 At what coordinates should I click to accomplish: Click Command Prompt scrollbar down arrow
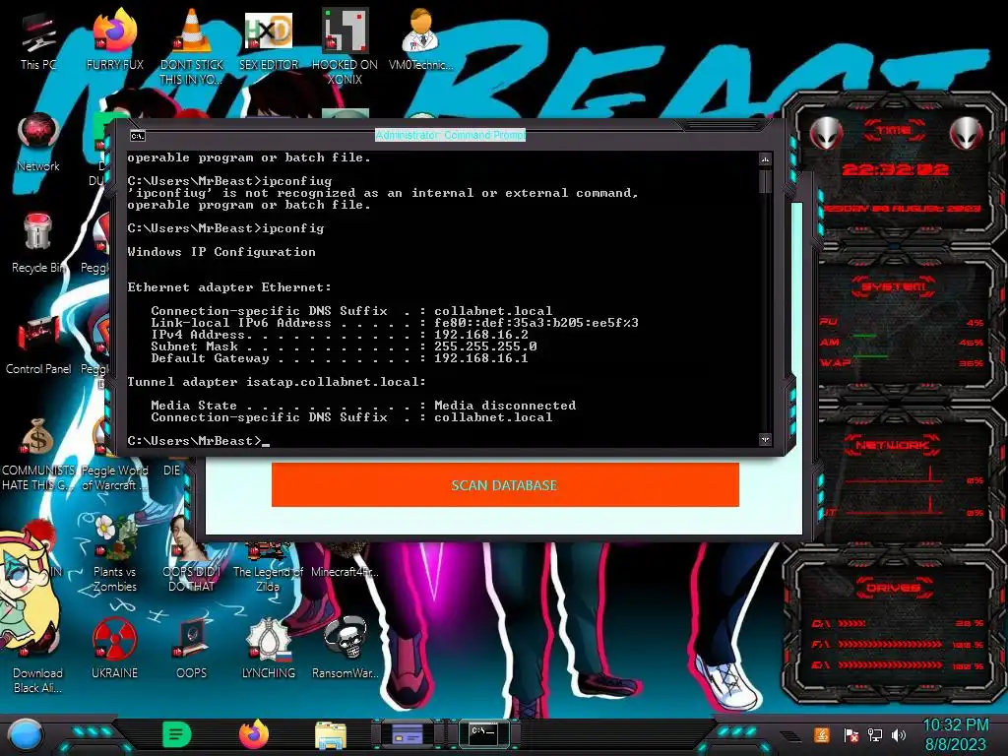(765, 440)
